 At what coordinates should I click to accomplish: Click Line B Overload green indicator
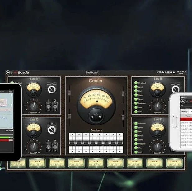(x=136, y=83)
